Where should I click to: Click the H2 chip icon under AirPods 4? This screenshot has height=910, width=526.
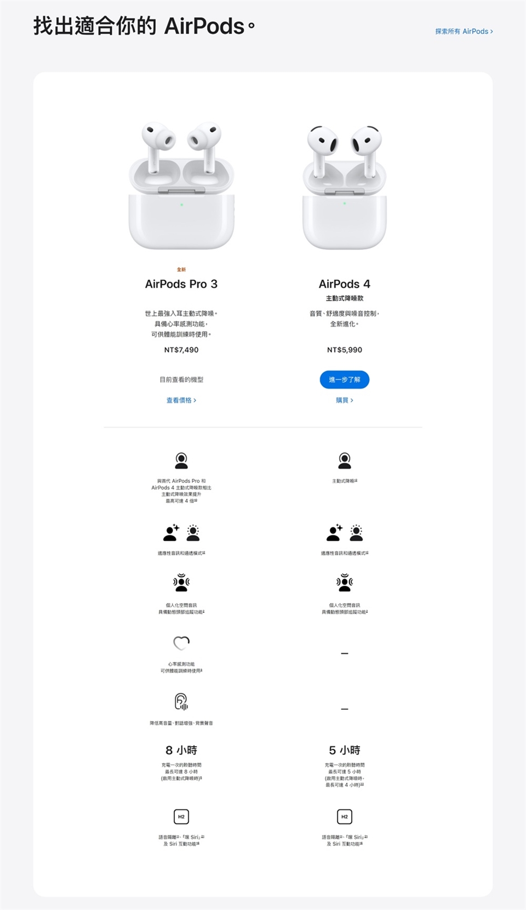(x=345, y=816)
